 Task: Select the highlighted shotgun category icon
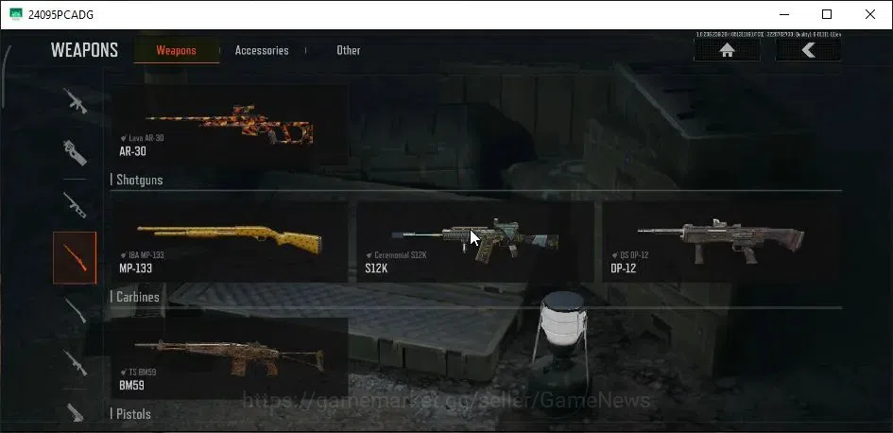tap(75, 257)
